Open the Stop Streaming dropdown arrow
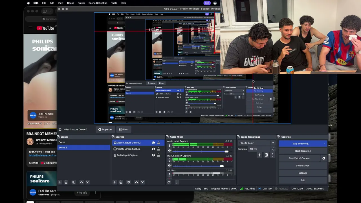The width and height of the screenshot is (361, 203). pyautogui.click(x=324, y=144)
